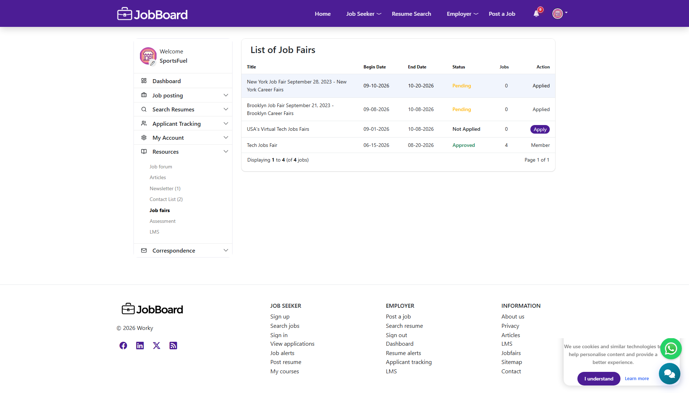The height and width of the screenshot is (393, 689).
Task: Click the Applicant Tracking people icon
Action: pyautogui.click(x=144, y=123)
